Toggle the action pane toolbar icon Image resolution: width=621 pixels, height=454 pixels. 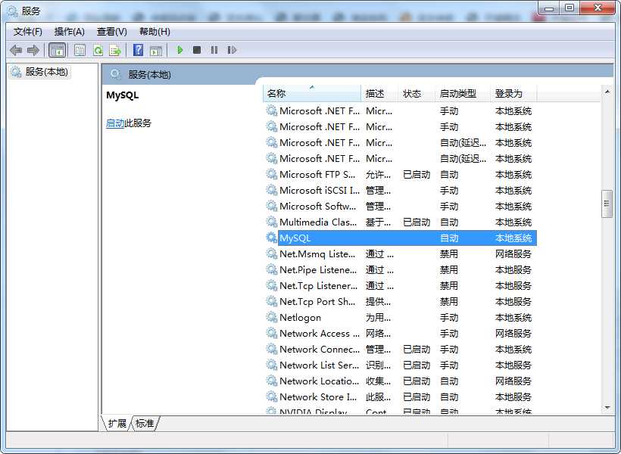156,50
